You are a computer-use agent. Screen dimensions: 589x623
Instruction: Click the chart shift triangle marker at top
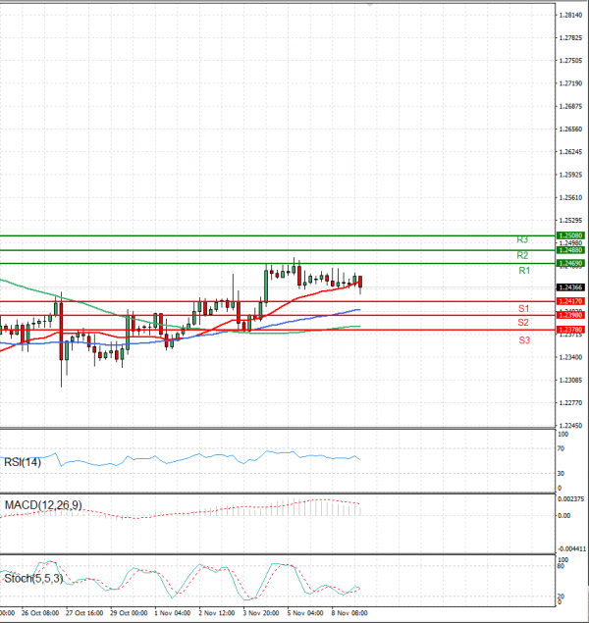pos(369,5)
